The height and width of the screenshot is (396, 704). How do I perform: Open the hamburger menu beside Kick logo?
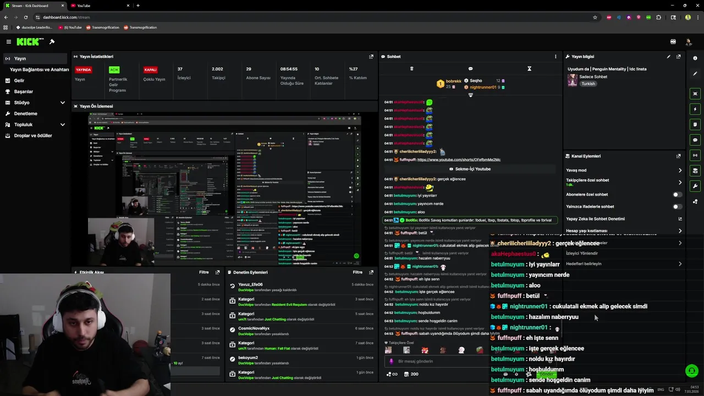tap(8, 42)
